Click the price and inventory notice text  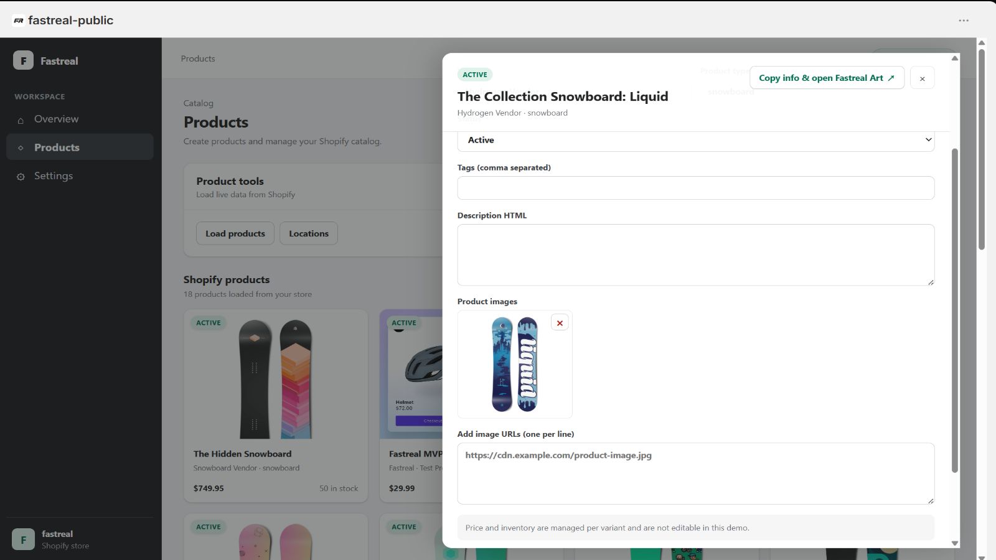[x=608, y=528]
